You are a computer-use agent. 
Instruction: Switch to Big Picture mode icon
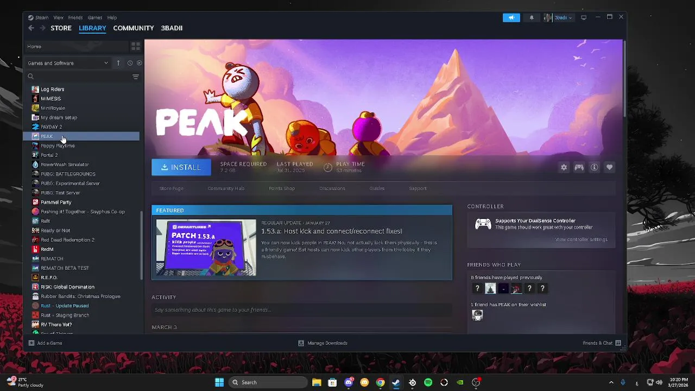(584, 17)
